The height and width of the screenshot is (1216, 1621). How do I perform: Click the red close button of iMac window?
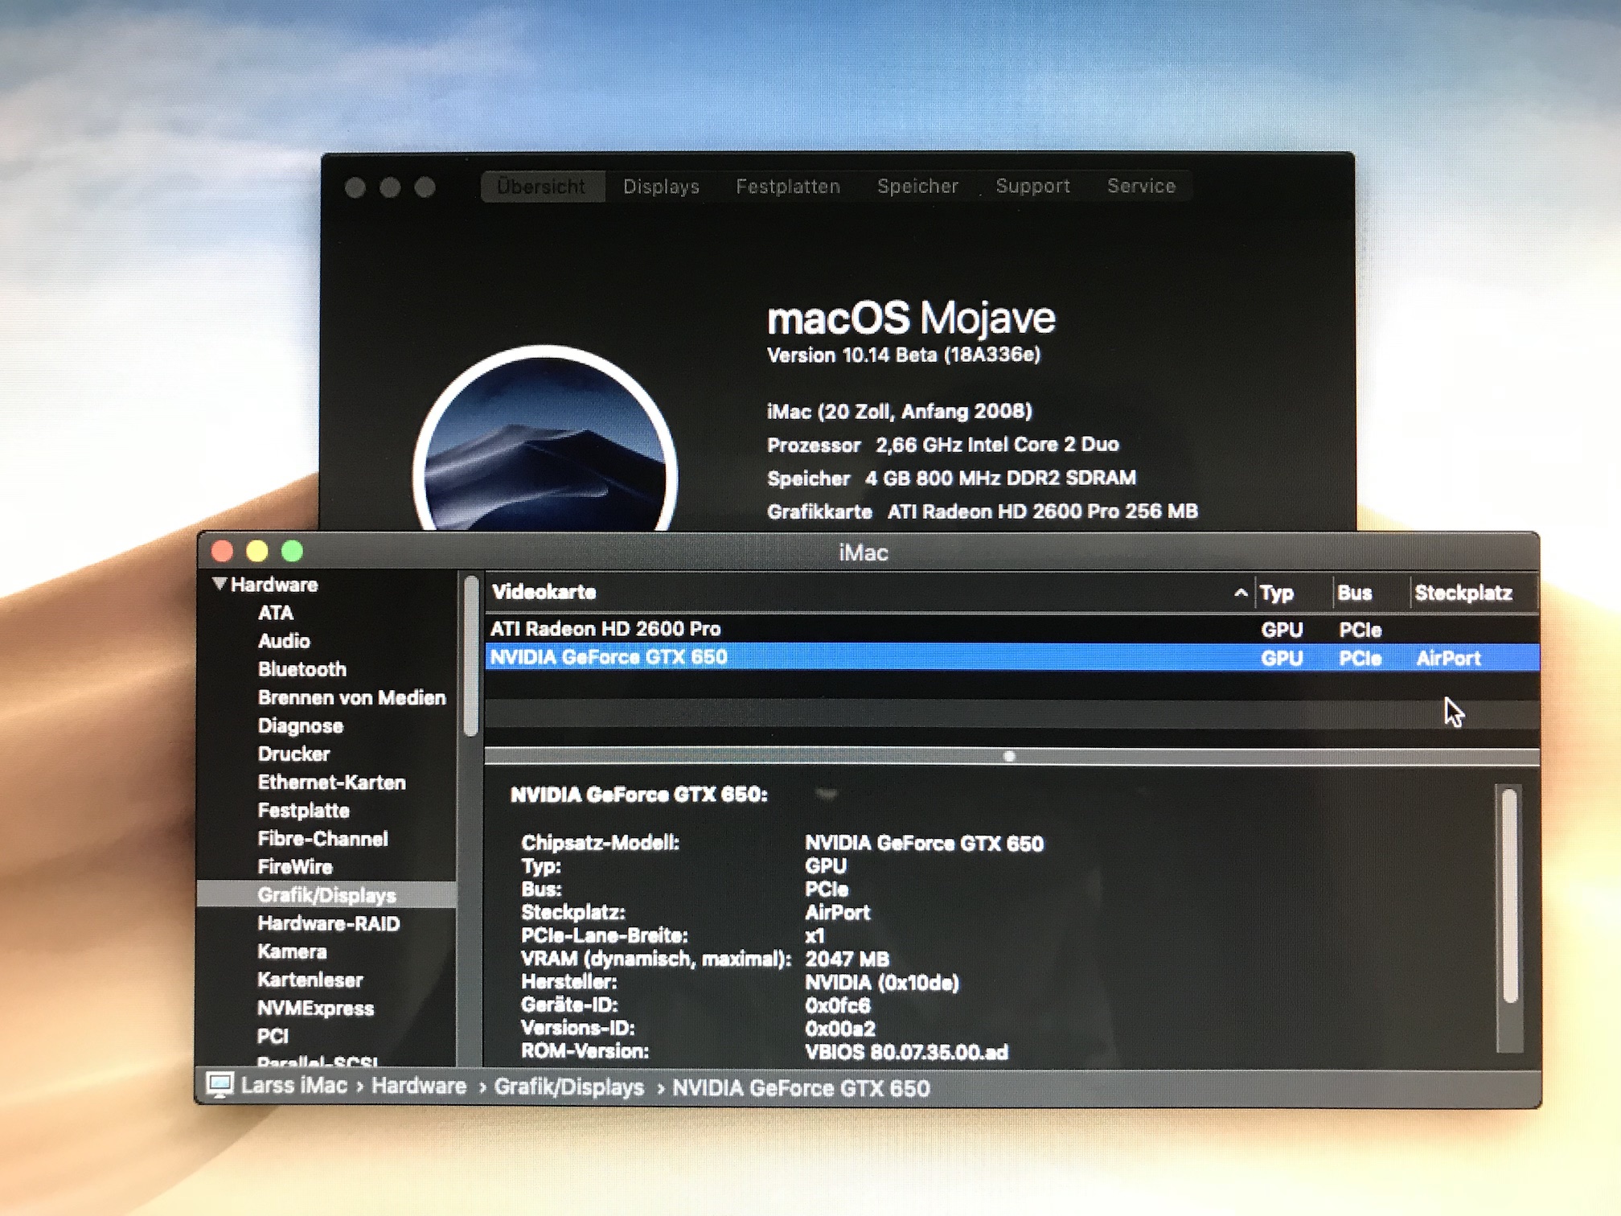[x=223, y=551]
